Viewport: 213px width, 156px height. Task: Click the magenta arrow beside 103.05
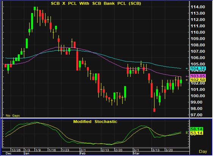[x=186, y=76]
